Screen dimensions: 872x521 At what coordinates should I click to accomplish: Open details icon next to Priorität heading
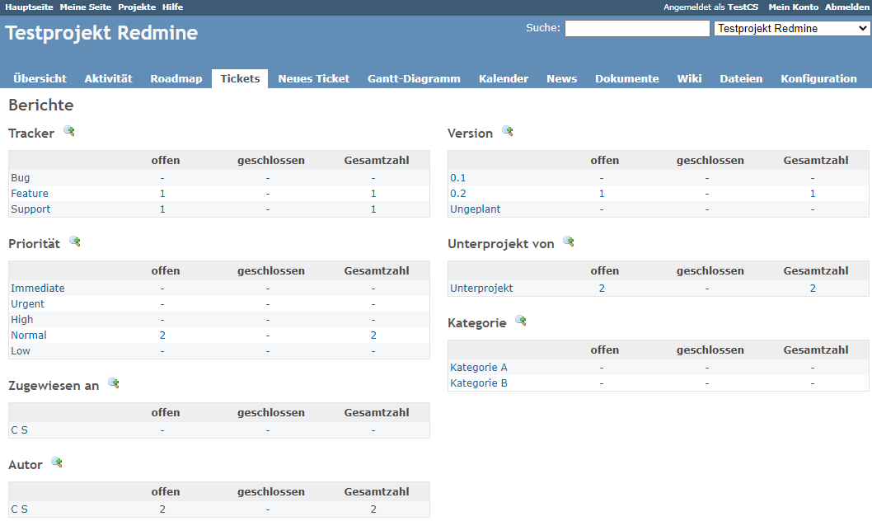[74, 242]
